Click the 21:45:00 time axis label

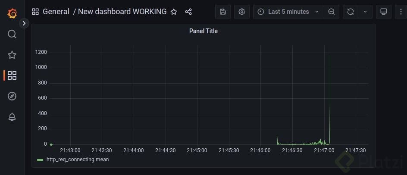(197, 150)
